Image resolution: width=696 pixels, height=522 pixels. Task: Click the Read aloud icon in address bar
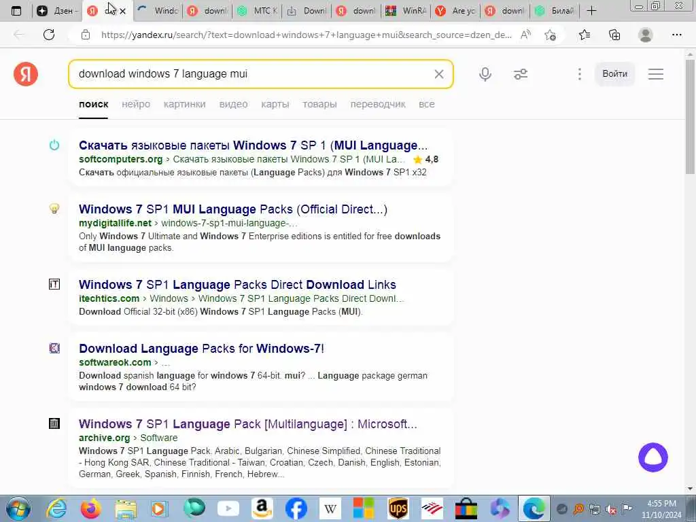[x=525, y=35]
